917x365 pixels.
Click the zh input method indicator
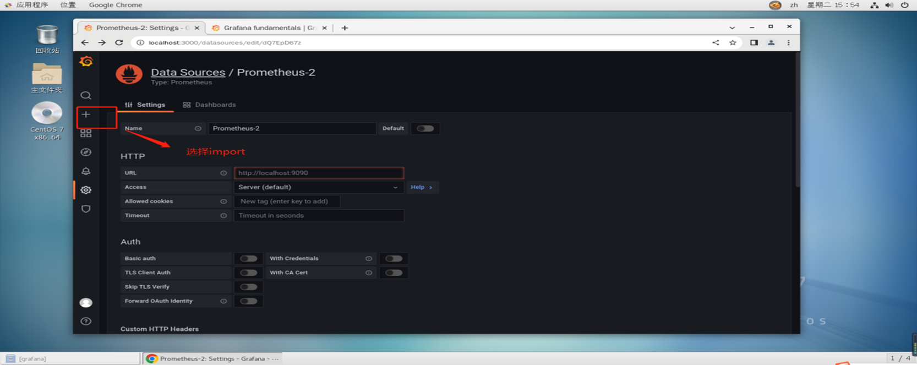point(794,5)
